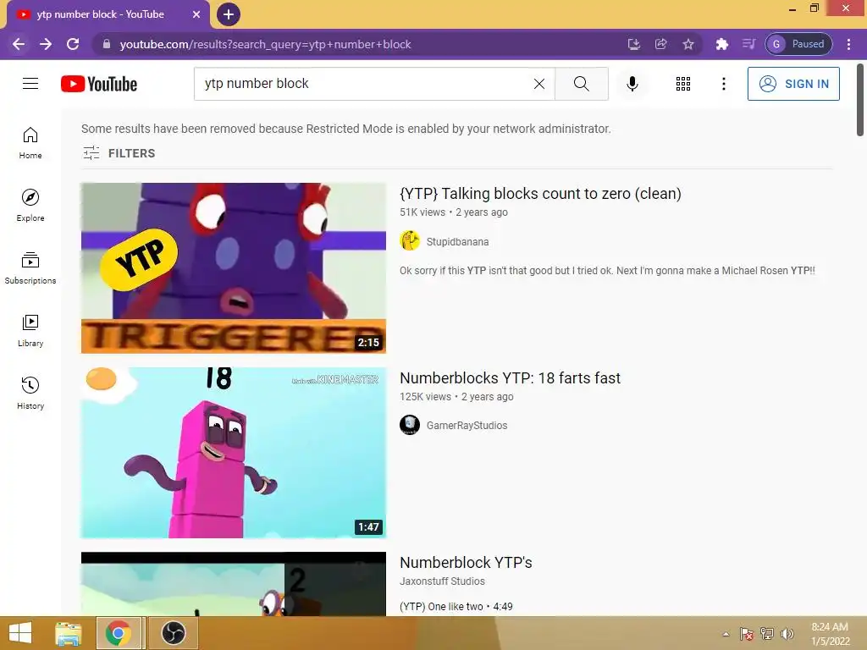The height and width of the screenshot is (650, 867).
Task: Open Windows Start button
Action: [20, 633]
